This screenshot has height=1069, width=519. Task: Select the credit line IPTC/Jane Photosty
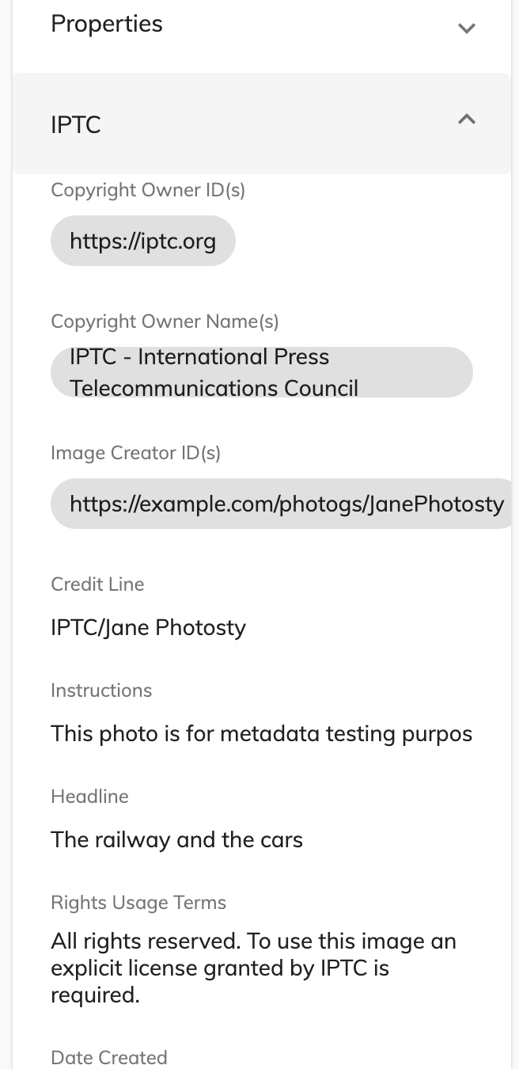148,627
